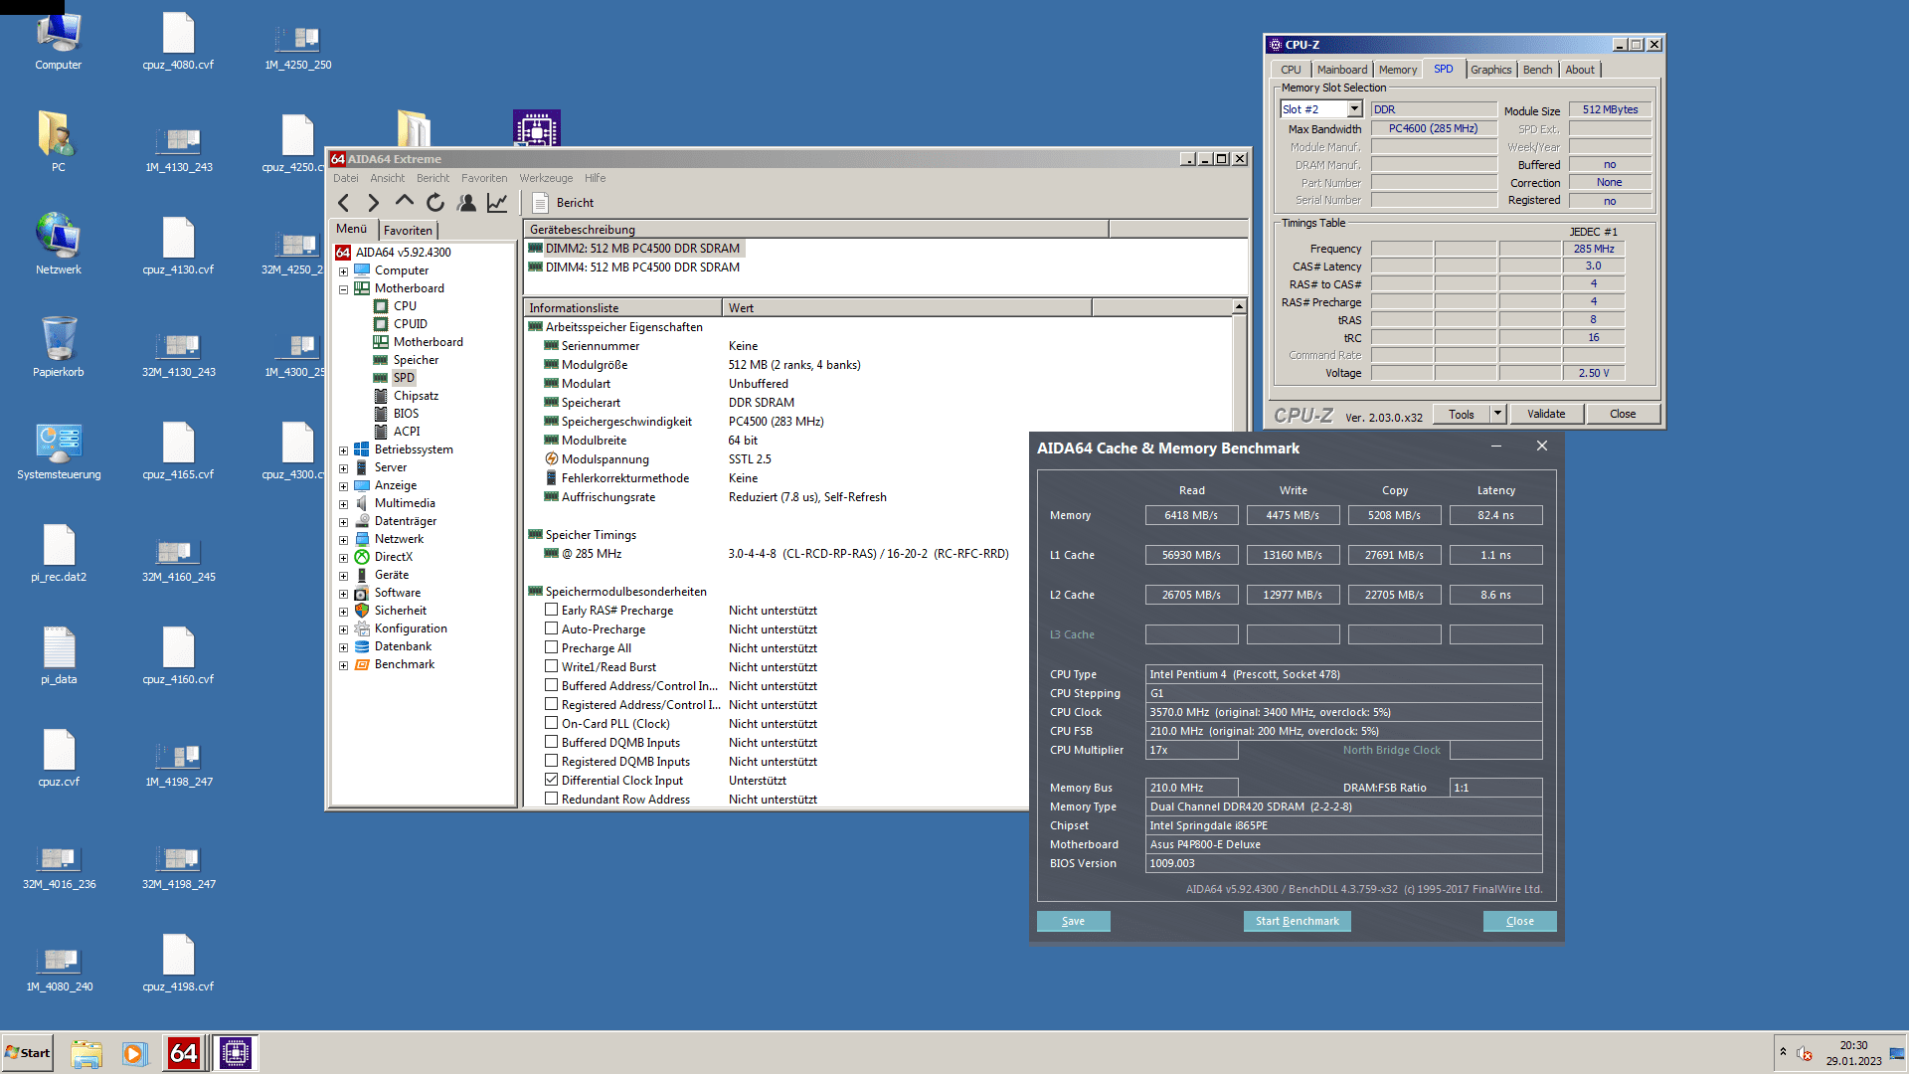Viewport: 1909px width, 1074px height.
Task: Open the AIDA64 graph toolbar icon
Action: (497, 203)
